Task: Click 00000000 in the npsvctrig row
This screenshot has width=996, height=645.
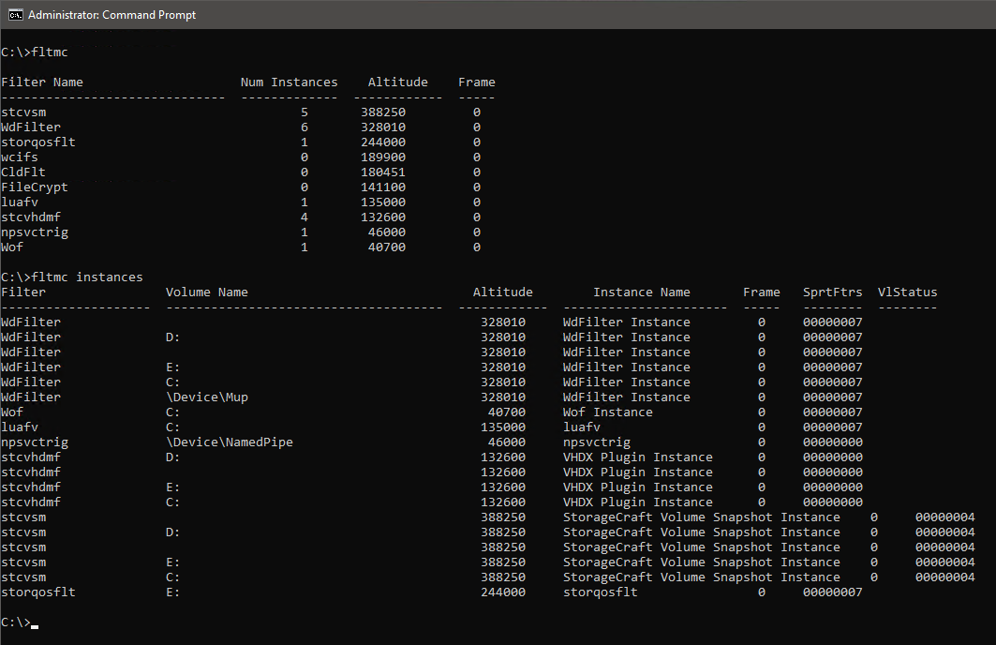Action: 832,442
